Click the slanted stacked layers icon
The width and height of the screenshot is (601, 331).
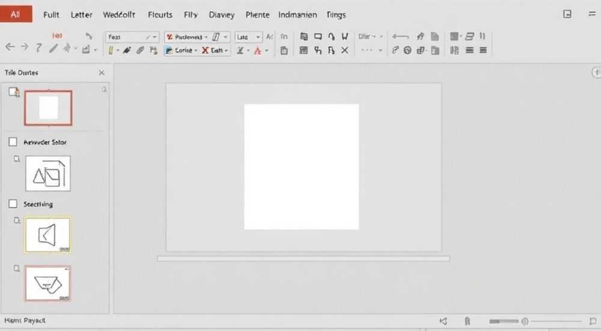[469, 37]
